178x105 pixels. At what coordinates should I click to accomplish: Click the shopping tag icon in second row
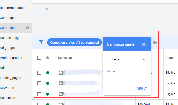[x=61, y=83]
